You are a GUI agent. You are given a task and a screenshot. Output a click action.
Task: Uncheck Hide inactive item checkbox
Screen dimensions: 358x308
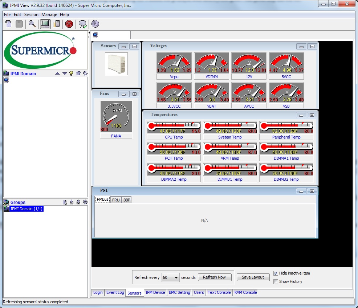coord(276,273)
